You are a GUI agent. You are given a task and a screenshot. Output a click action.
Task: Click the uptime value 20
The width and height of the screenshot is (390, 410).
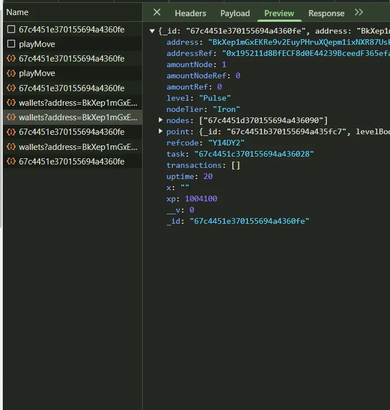point(208,177)
